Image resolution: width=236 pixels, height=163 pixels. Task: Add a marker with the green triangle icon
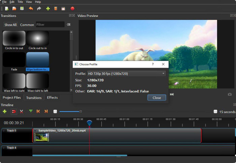31,111
